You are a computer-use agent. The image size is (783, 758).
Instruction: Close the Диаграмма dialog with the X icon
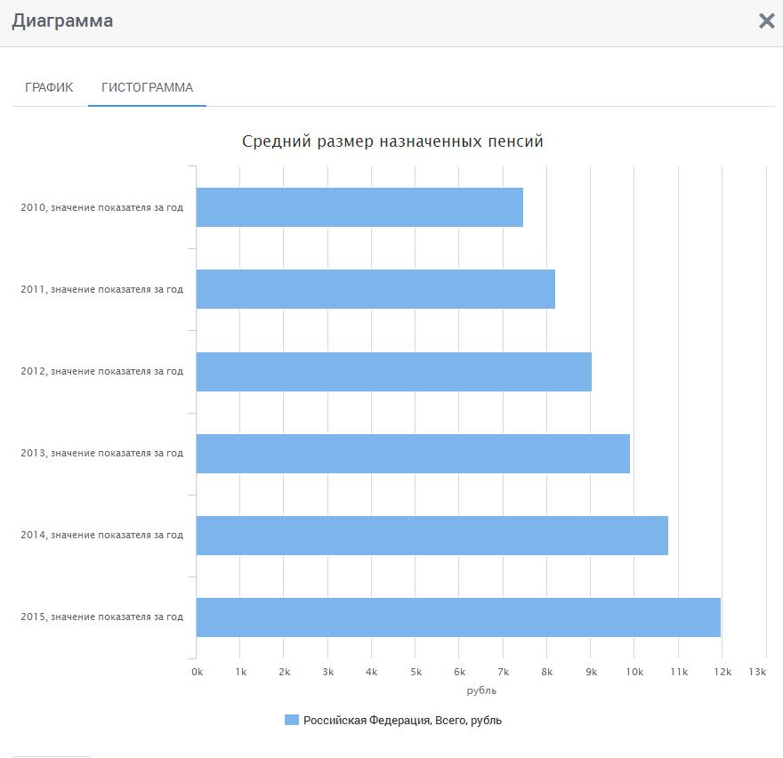point(766,21)
